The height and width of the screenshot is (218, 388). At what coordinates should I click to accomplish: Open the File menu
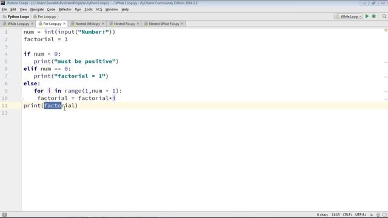(x=4, y=10)
